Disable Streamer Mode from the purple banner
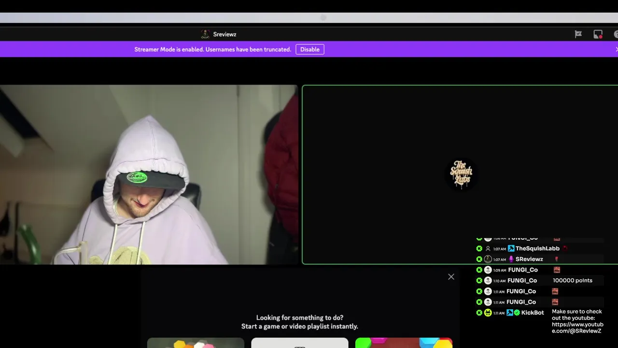Viewport: 618px width, 348px height. tap(310, 49)
